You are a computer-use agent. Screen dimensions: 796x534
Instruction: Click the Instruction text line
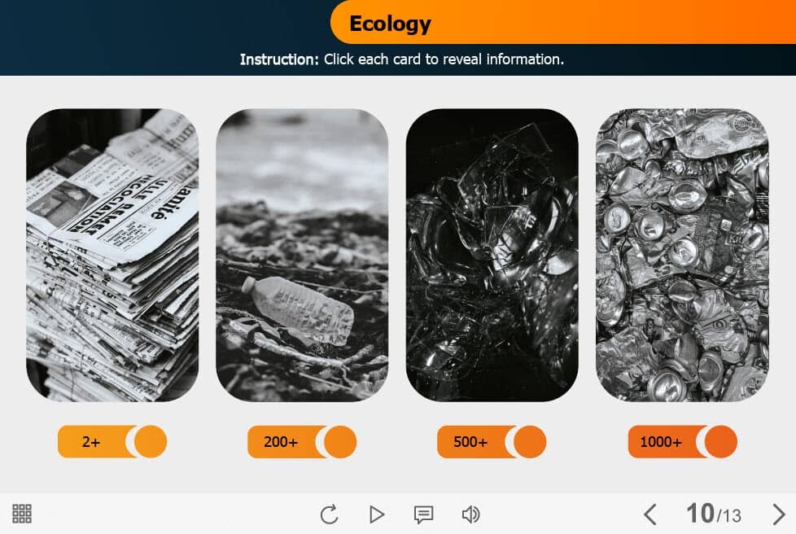click(401, 59)
